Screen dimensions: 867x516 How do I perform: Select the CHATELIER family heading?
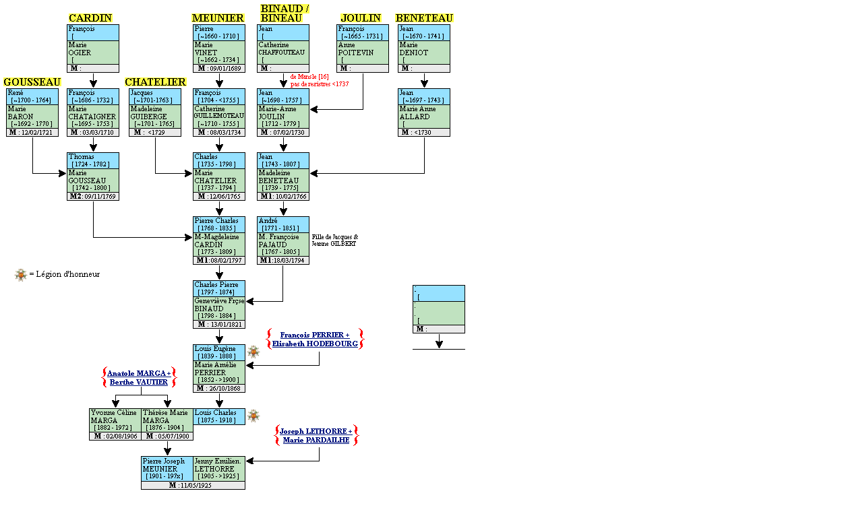156,82
